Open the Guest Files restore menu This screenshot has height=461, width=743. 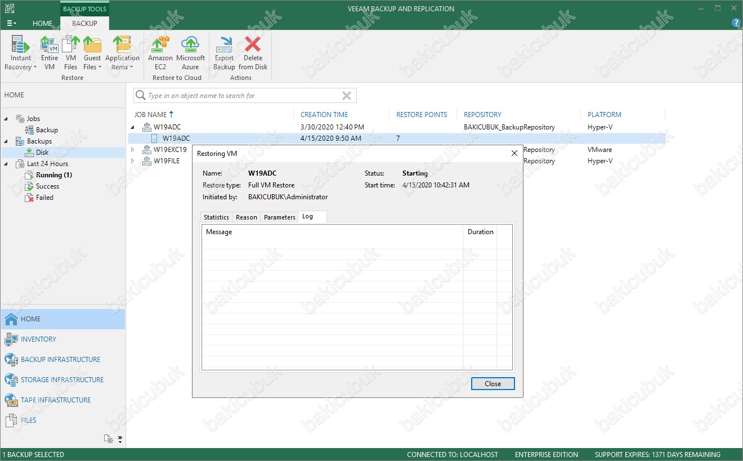pos(92,53)
